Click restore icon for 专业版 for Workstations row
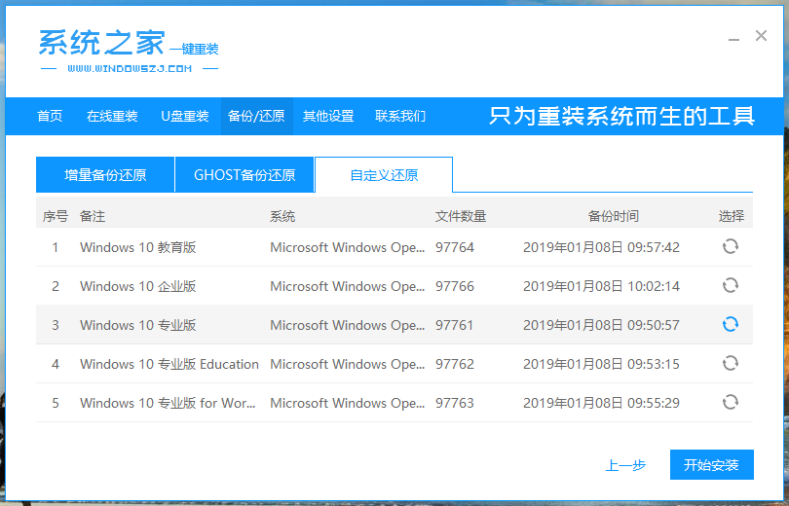The height and width of the screenshot is (506, 789). [730, 403]
